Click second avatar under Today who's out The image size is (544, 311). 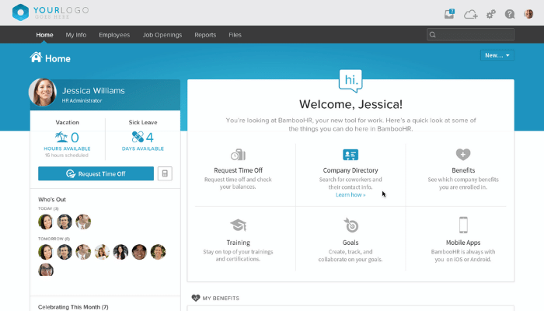click(x=65, y=222)
